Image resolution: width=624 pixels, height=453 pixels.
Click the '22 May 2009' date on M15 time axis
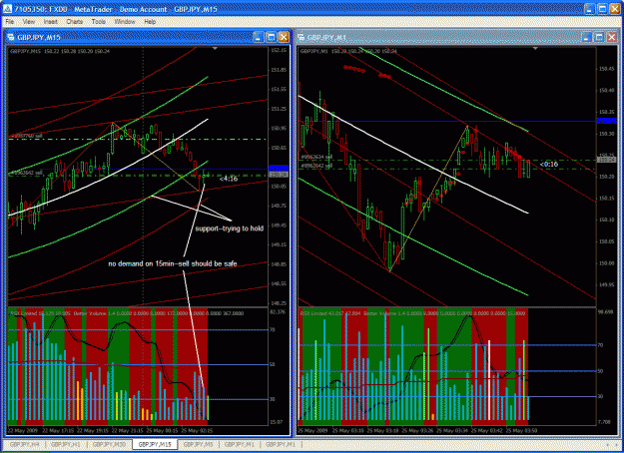22,431
